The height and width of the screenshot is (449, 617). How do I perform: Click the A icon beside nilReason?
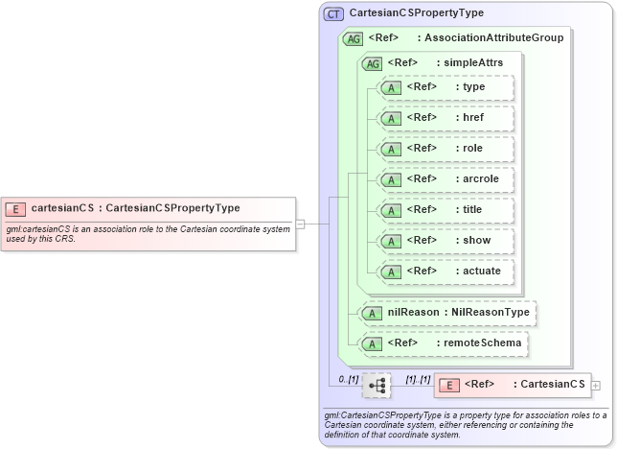point(372,314)
